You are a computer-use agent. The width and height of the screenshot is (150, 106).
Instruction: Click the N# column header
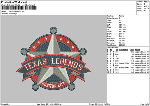(x=111, y=50)
